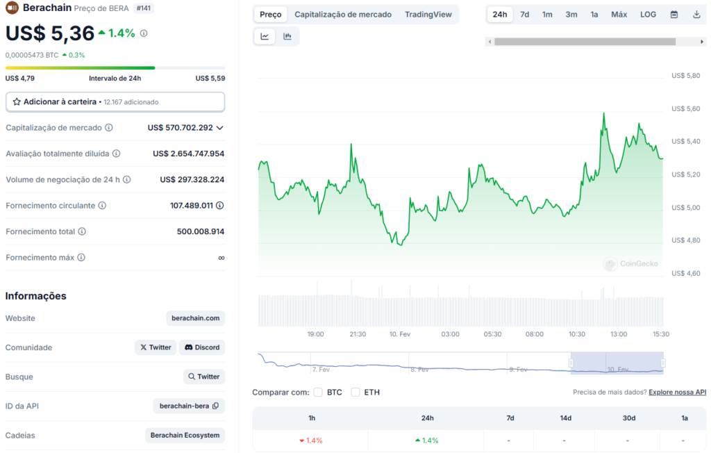This screenshot has height=453, width=711.
Task: Expand market cap details chevron
Action: tap(220, 128)
